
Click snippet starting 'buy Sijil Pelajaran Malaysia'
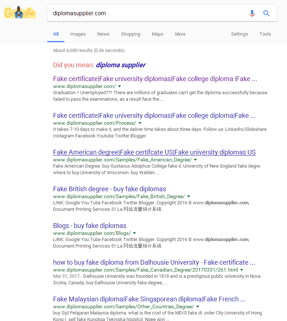click(157, 316)
